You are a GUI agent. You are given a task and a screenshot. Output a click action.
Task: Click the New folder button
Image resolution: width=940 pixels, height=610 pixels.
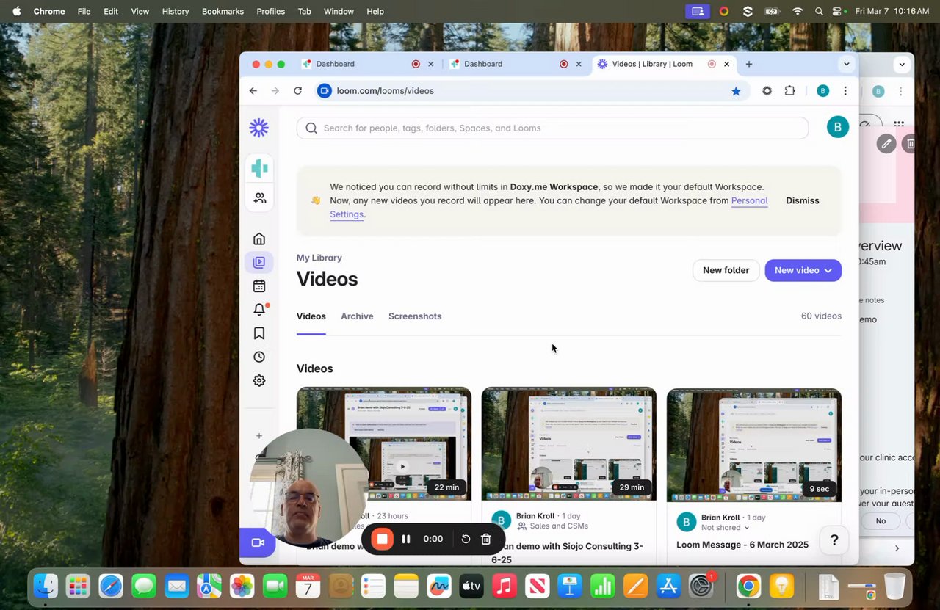(x=726, y=270)
